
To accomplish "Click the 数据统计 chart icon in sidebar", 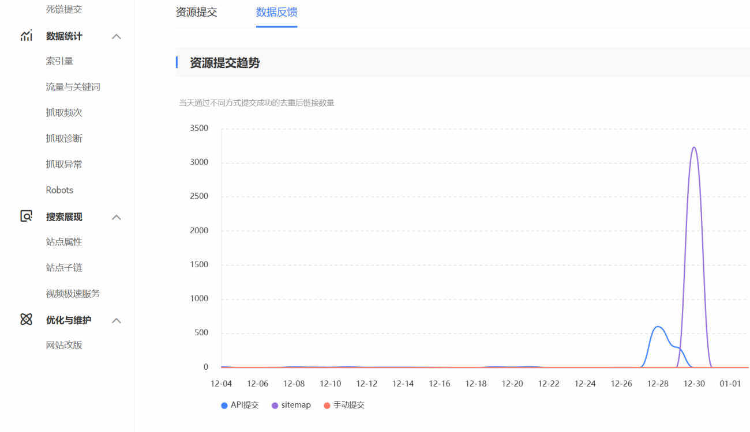I will click(x=27, y=36).
